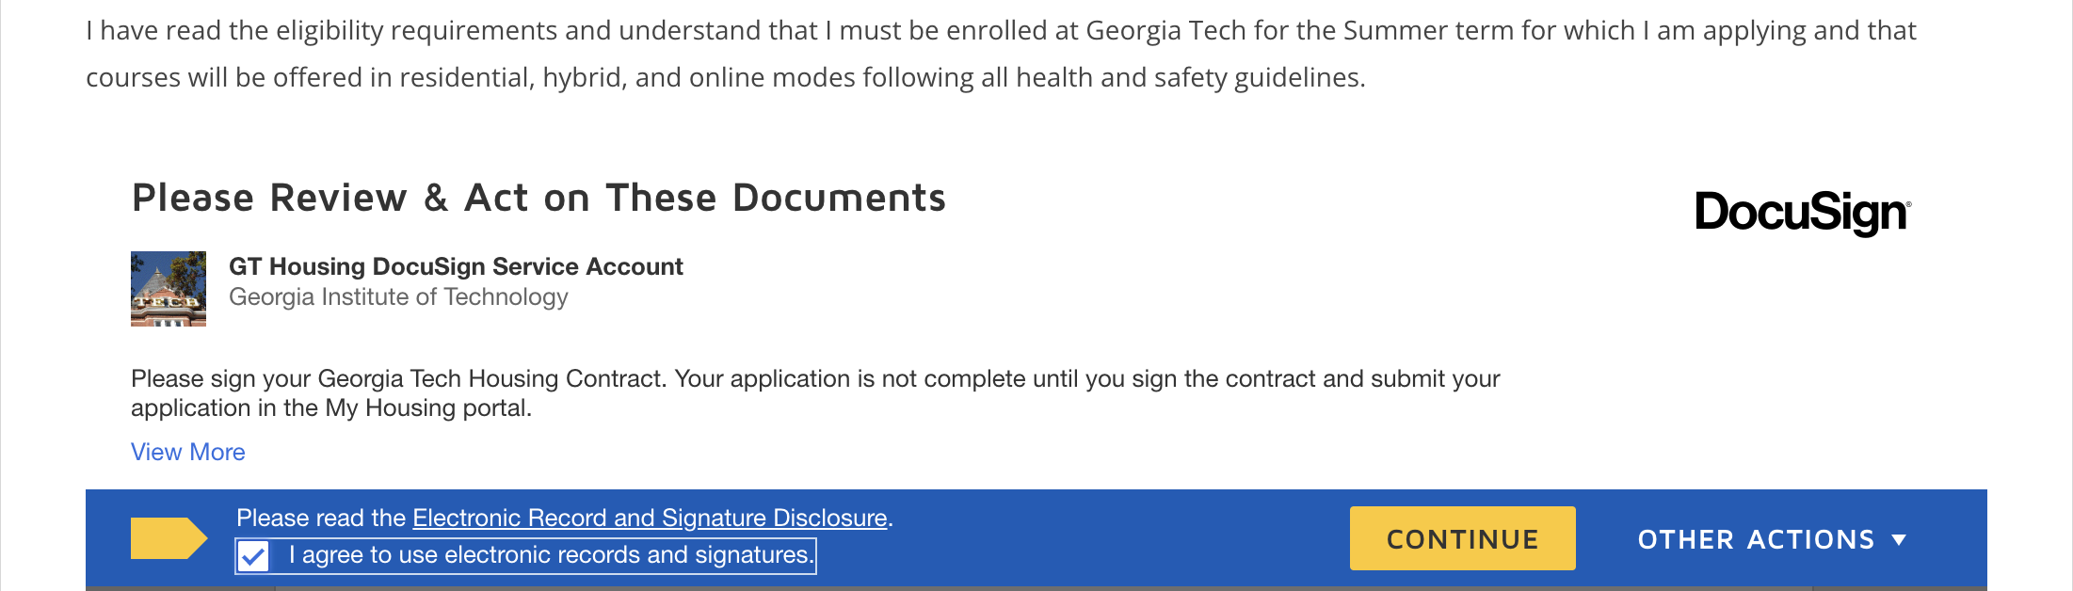Click the 'Please Review & Act on These Documents' heading
The width and height of the screenshot is (2073, 591).
tap(538, 198)
